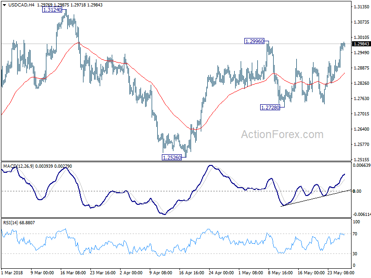
Task: Click the MACD(12,26,9) indicator label
Action: click(x=19, y=166)
